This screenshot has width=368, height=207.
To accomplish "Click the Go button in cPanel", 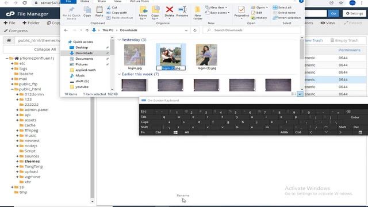I will pos(333,14).
